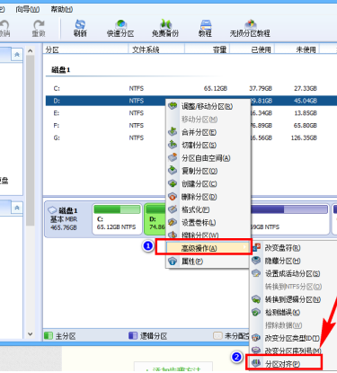Select 隐藏分区(H) in the submenu

click(294, 261)
